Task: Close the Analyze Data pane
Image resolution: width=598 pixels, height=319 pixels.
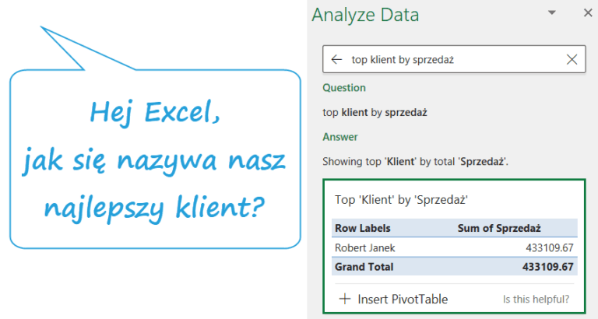Action: point(588,13)
